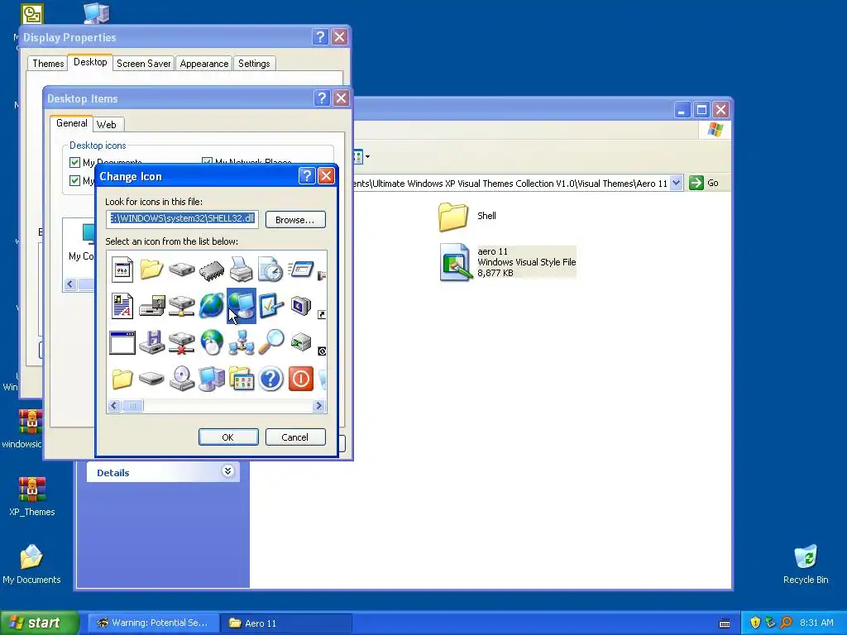Select the General tab in Desktop Items

tap(71, 123)
